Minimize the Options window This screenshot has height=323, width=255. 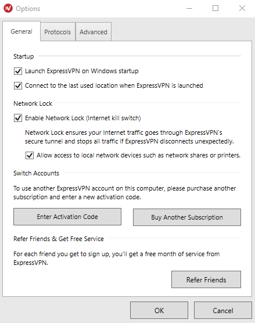[189, 9]
